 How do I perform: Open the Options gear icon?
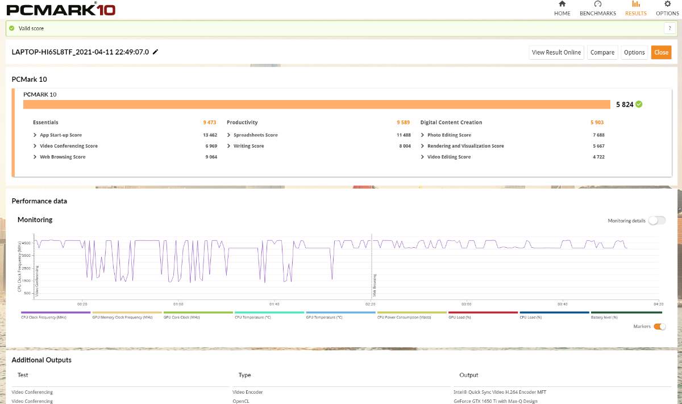click(x=667, y=5)
